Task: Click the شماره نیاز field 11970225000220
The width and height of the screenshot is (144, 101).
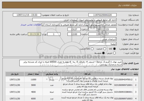Action: coord(102,15)
